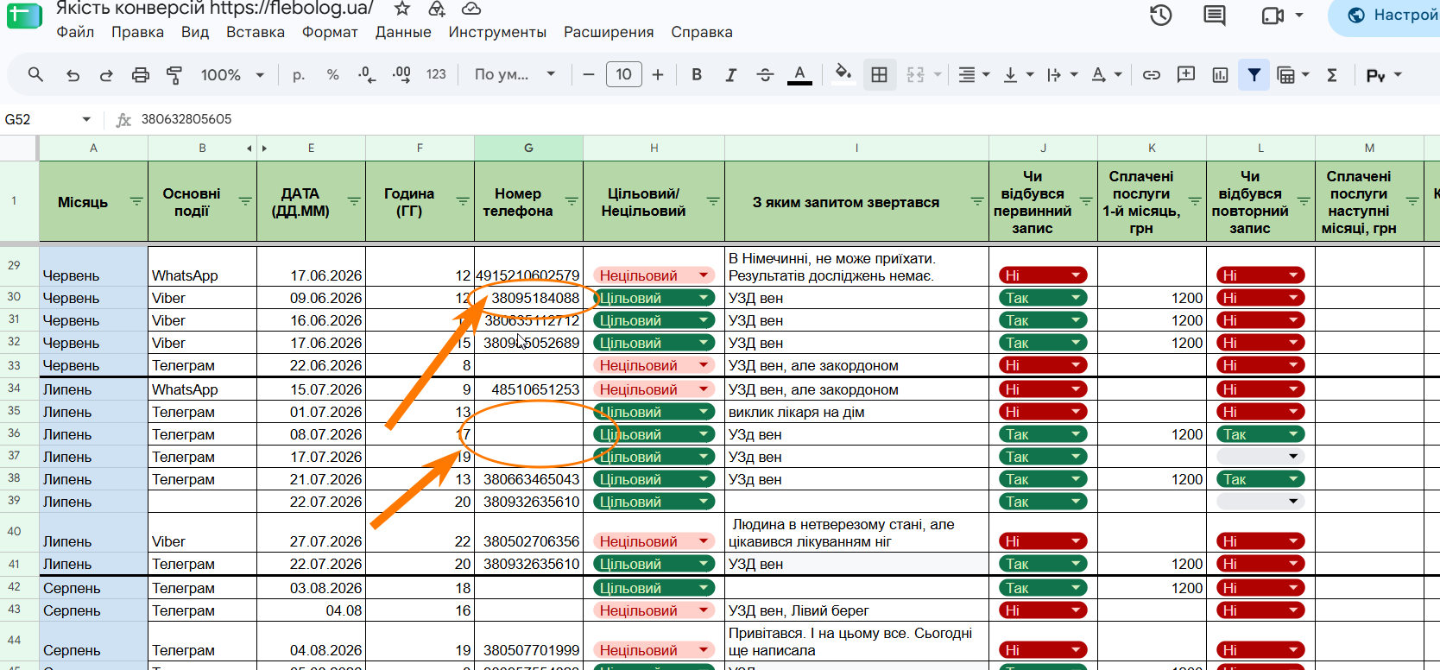The width and height of the screenshot is (1440, 670).
Task: Click the search magnifier icon in toolbar
Action: (x=35, y=75)
